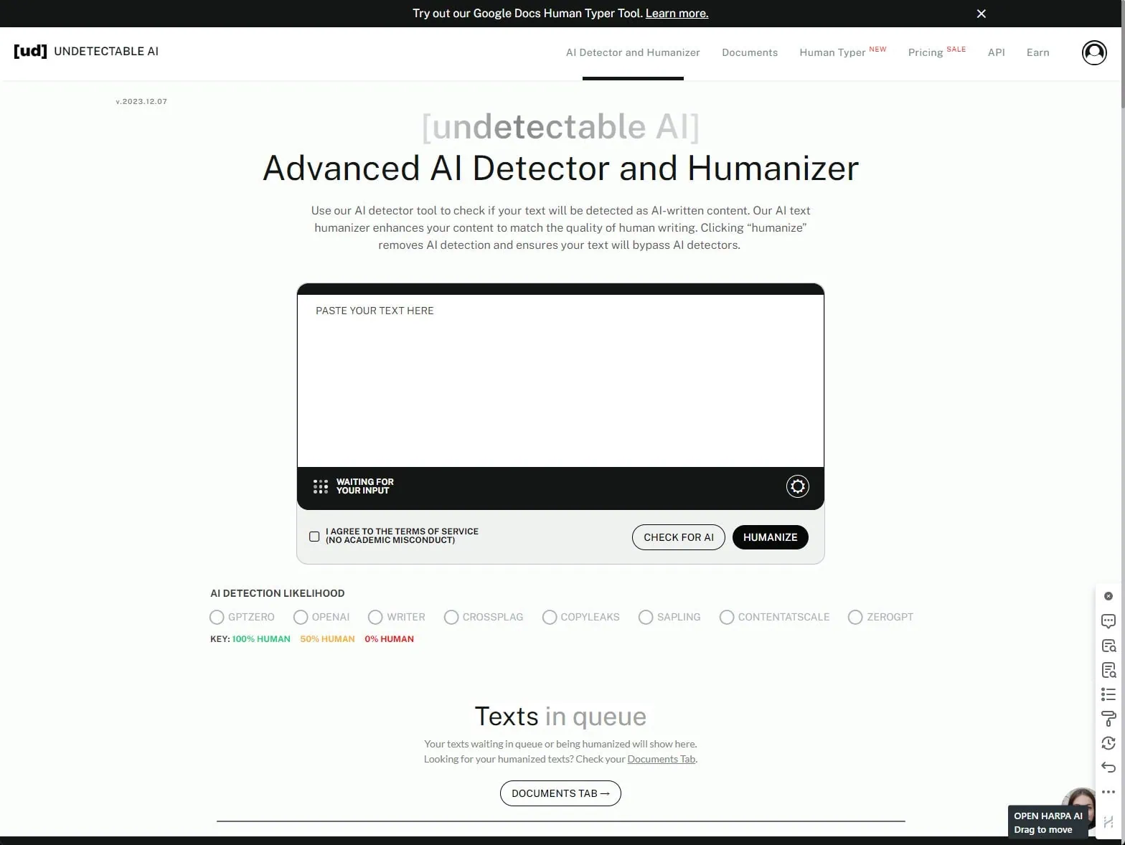Open the Pricing nav item
1125x845 pixels.
click(x=926, y=52)
